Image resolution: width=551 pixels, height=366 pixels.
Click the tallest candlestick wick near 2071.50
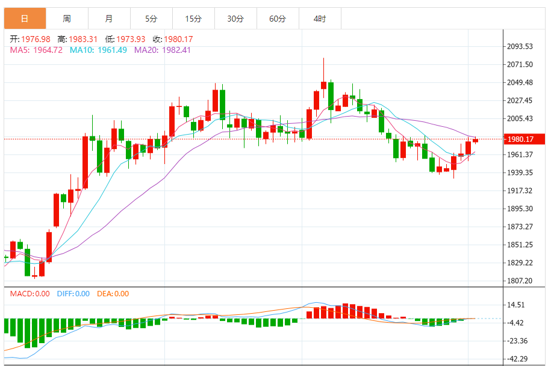coord(323,70)
